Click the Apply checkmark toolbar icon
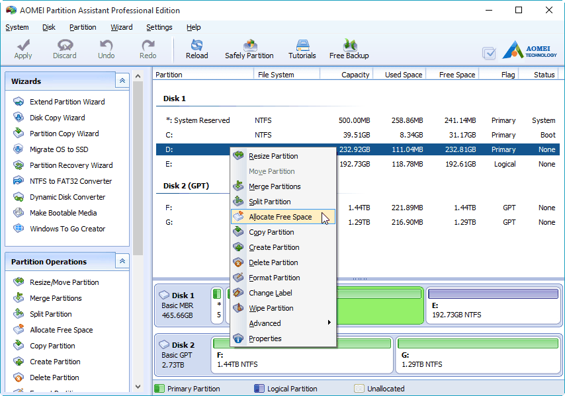The image size is (565, 396). point(23,46)
